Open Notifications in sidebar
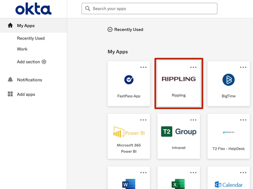 (x=29, y=80)
